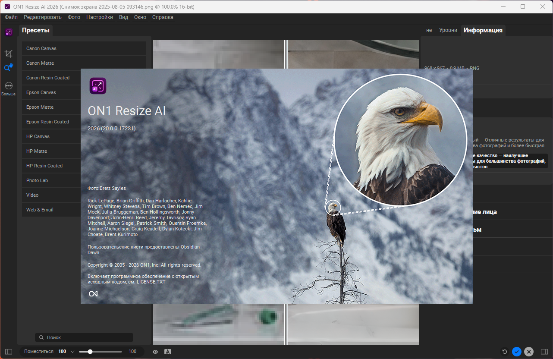Click the 'ON1 Resize AI' title in About dialog

[x=127, y=111]
